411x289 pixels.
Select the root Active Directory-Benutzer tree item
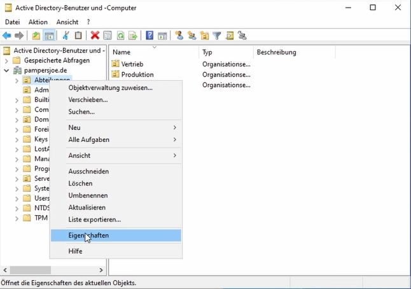tap(59, 51)
